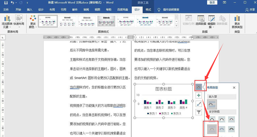Open the 快速布局 gallery
The height and width of the screenshot is (137, 257).
tap(19, 21)
